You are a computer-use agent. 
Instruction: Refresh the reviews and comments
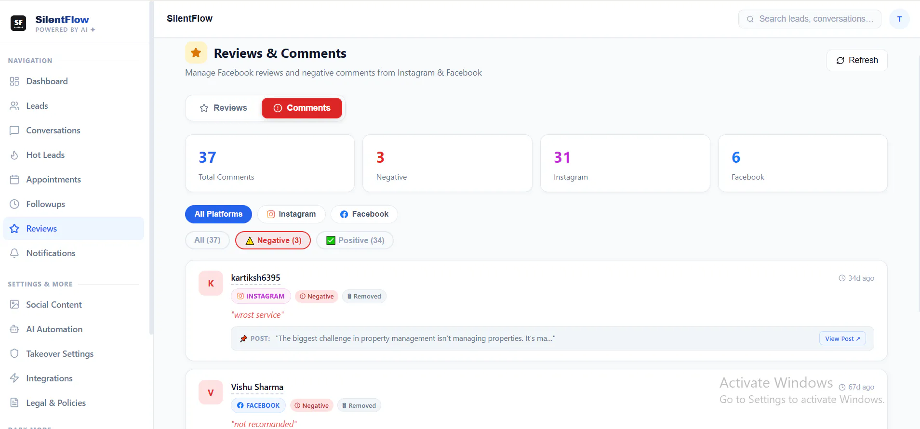pos(857,60)
